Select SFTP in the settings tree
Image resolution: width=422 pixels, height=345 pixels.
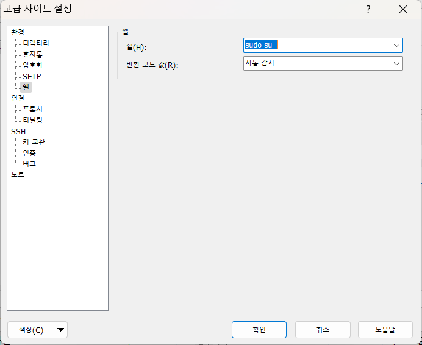(32, 76)
